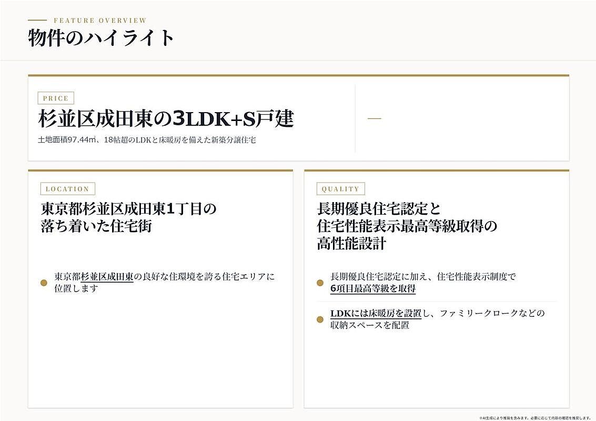Click the gold bullet beside 東京都杉並区成田東 item
596x421 pixels.
pyautogui.click(x=44, y=283)
